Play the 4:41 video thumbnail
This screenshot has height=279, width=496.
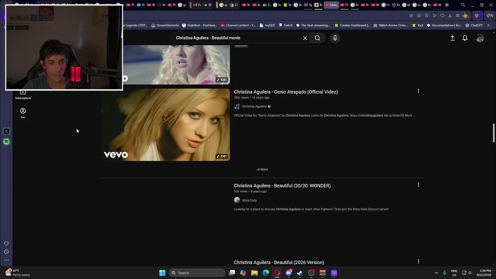tap(176, 64)
